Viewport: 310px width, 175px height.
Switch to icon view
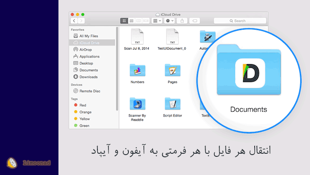point(124,21)
